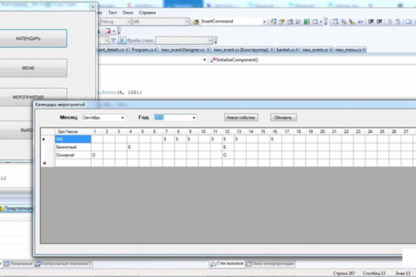
Task: Switch to the Program.cs tab
Action: (144, 50)
